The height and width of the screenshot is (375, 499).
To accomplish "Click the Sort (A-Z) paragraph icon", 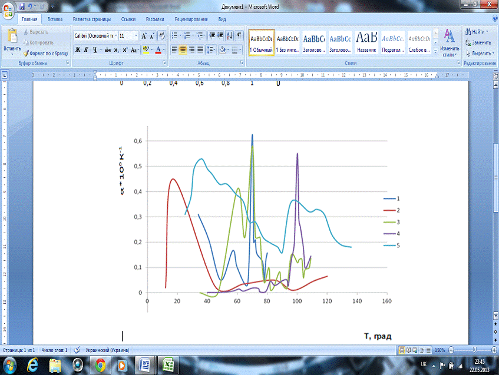I will pyautogui.click(x=228, y=36).
